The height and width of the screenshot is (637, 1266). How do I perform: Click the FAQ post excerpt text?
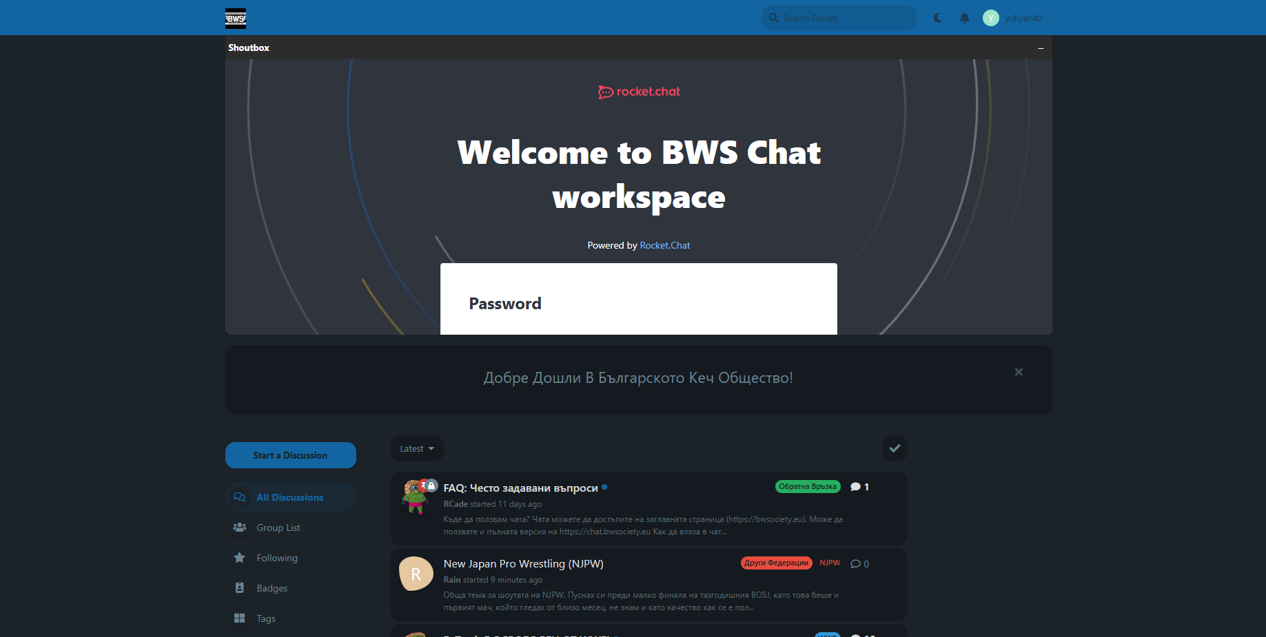pos(643,525)
